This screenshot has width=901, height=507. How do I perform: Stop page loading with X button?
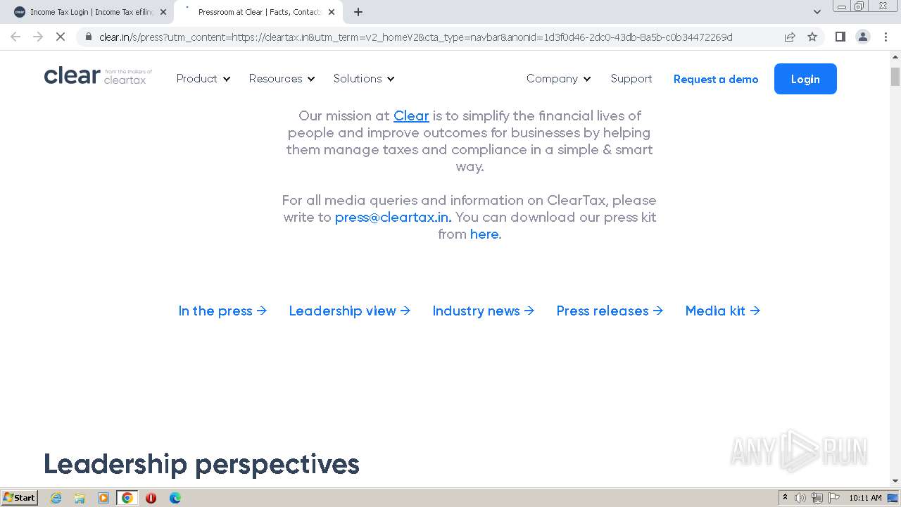tap(61, 37)
